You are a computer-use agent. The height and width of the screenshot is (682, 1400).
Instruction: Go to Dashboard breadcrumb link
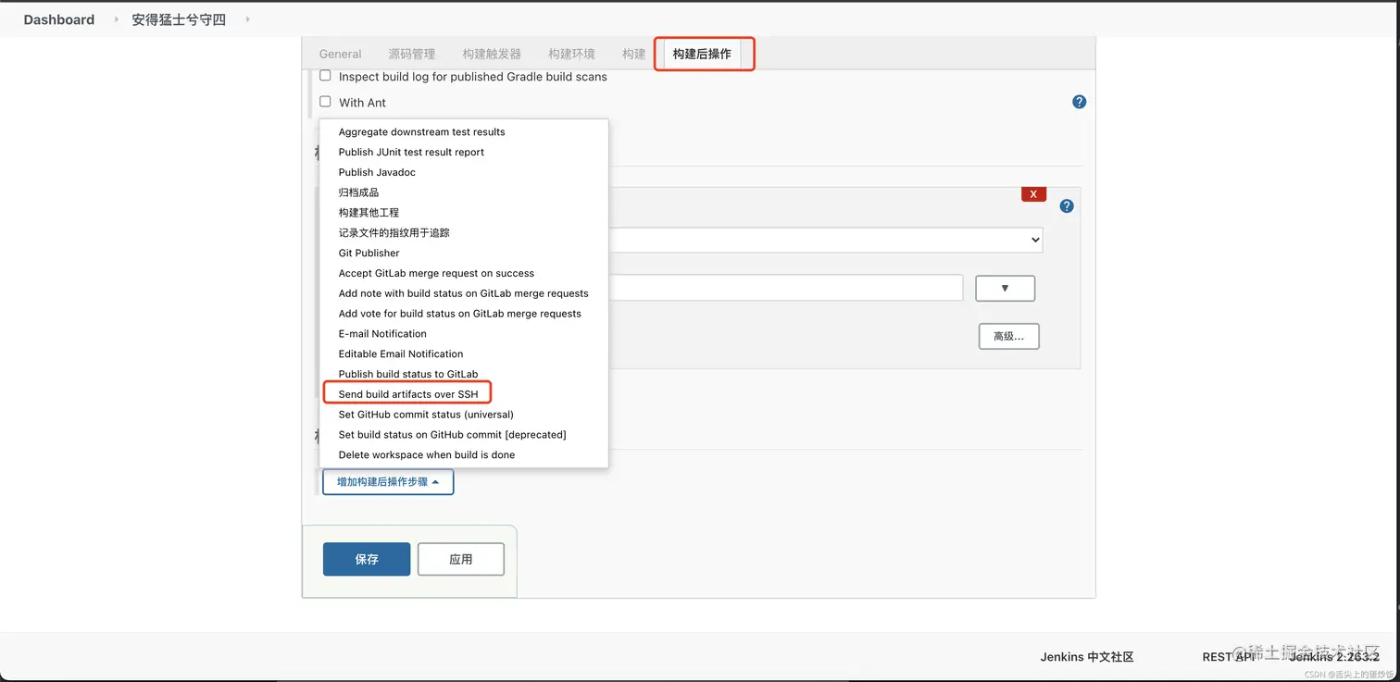pyautogui.click(x=59, y=19)
